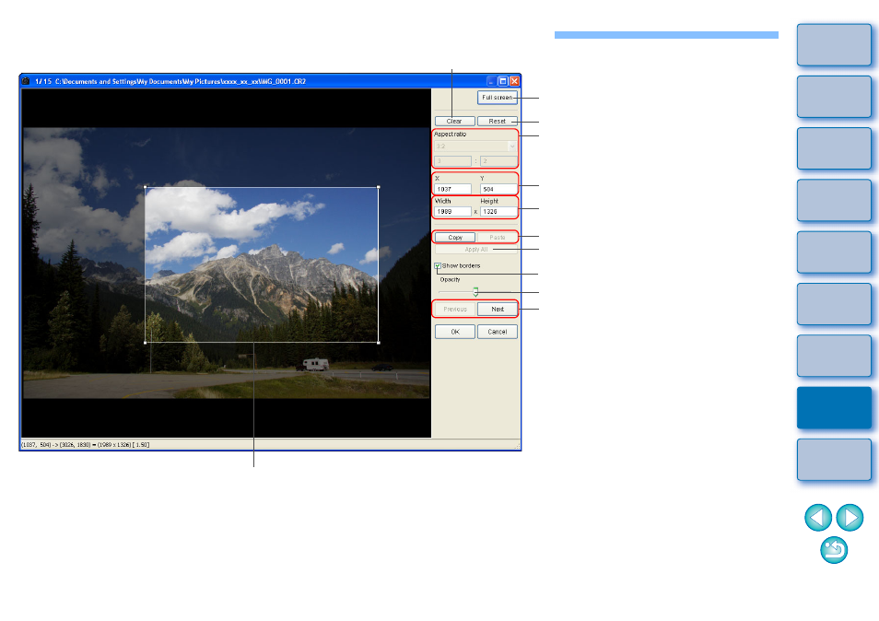Open the Aspect ratio dropdown showing 3:2
879x621 pixels.
[x=475, y=146]
